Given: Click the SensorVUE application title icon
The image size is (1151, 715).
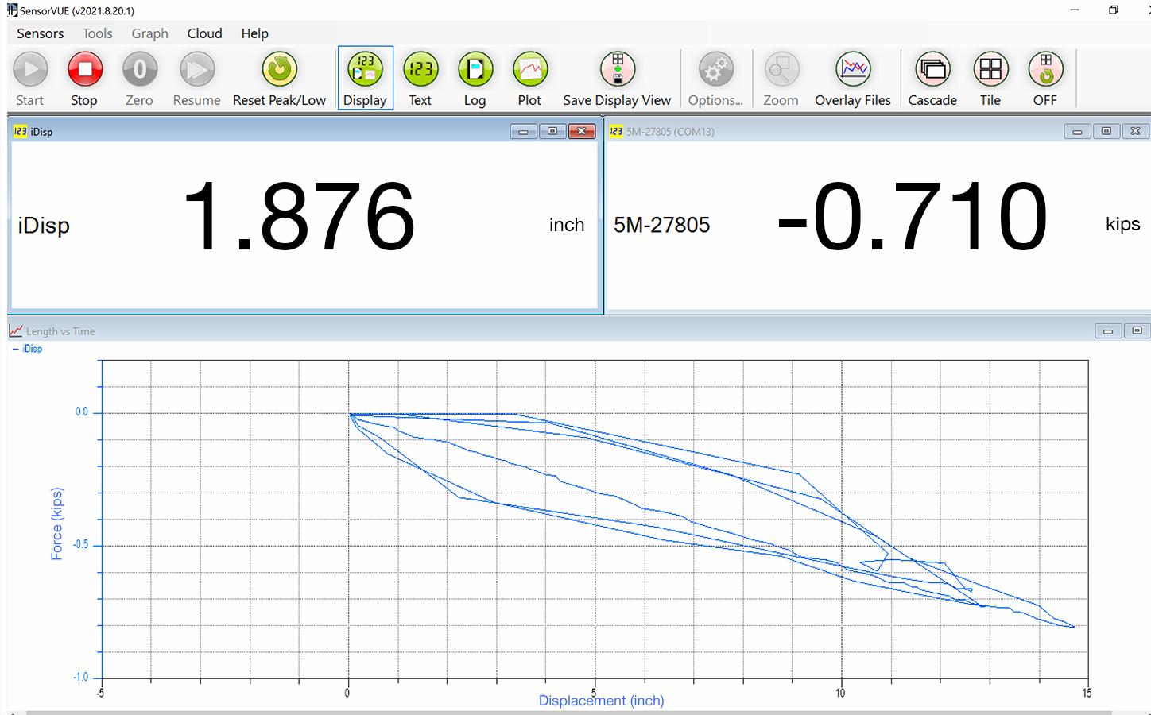Looking at the screenshot, I should point(11,10).
